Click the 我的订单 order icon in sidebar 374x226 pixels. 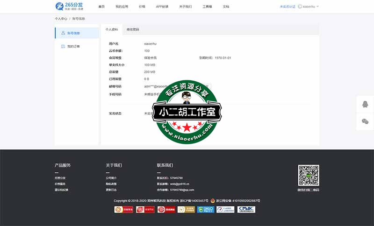point(63,46)
